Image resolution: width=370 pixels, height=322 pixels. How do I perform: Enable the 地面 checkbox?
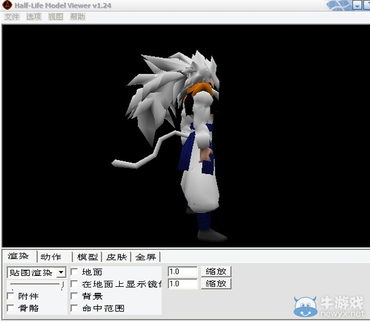(x=74, y=272)
